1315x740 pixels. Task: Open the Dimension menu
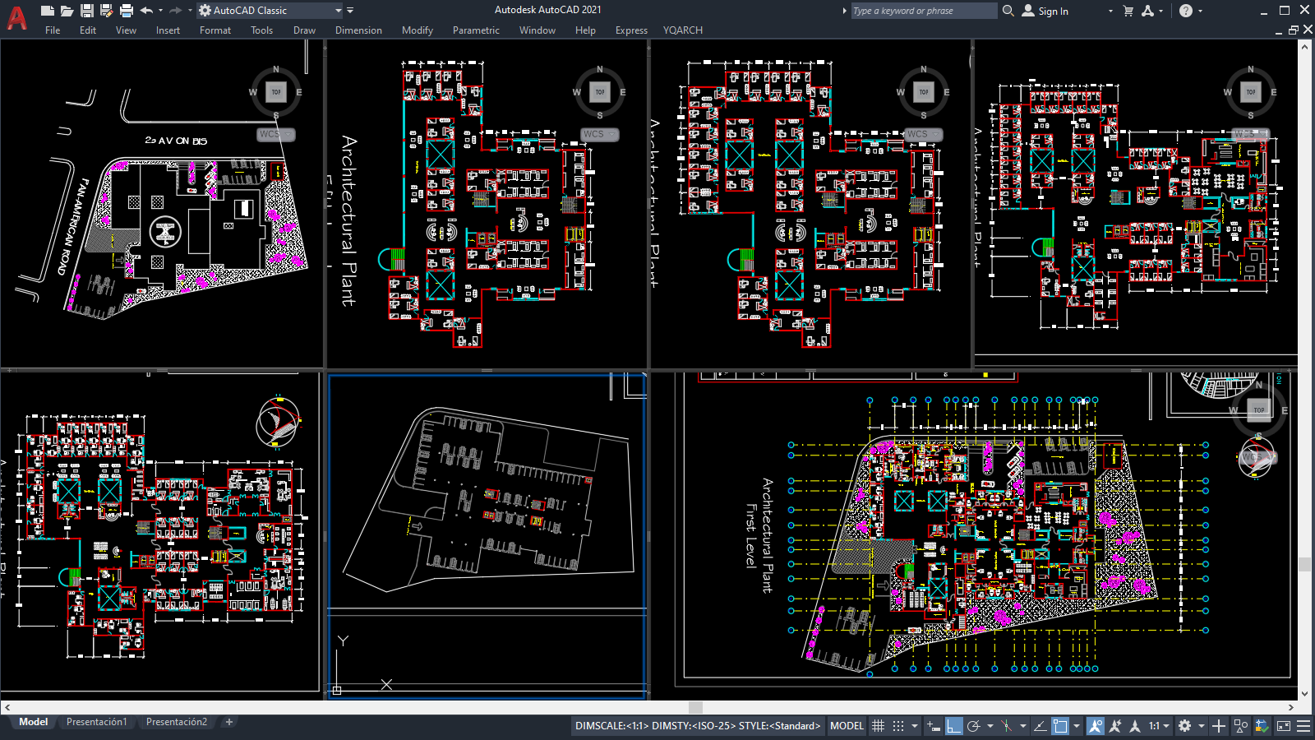358,30
